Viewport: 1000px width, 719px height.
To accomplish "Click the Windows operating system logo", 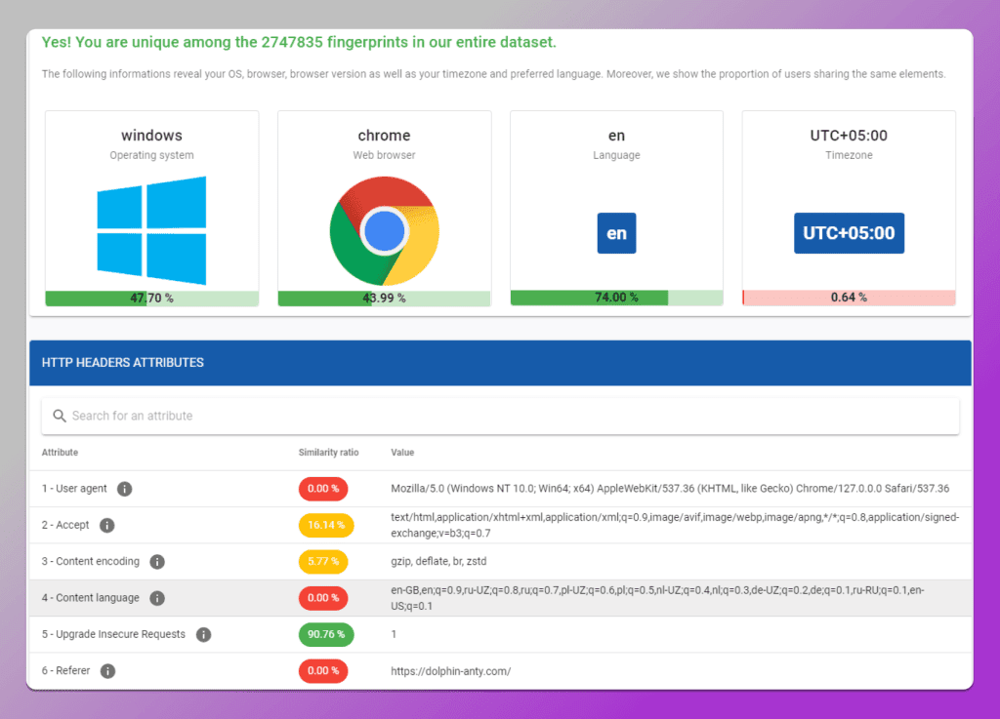I will (151, 230).
